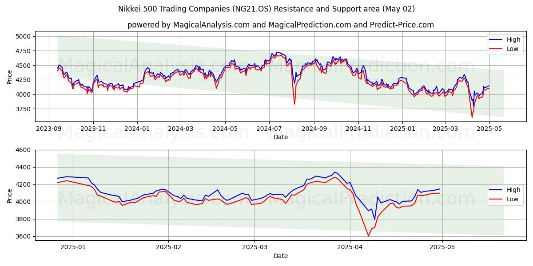The image size is (533, 266).
Task: Click the 3600 price tick on bottom chart
Action: [x=24, y=237]
